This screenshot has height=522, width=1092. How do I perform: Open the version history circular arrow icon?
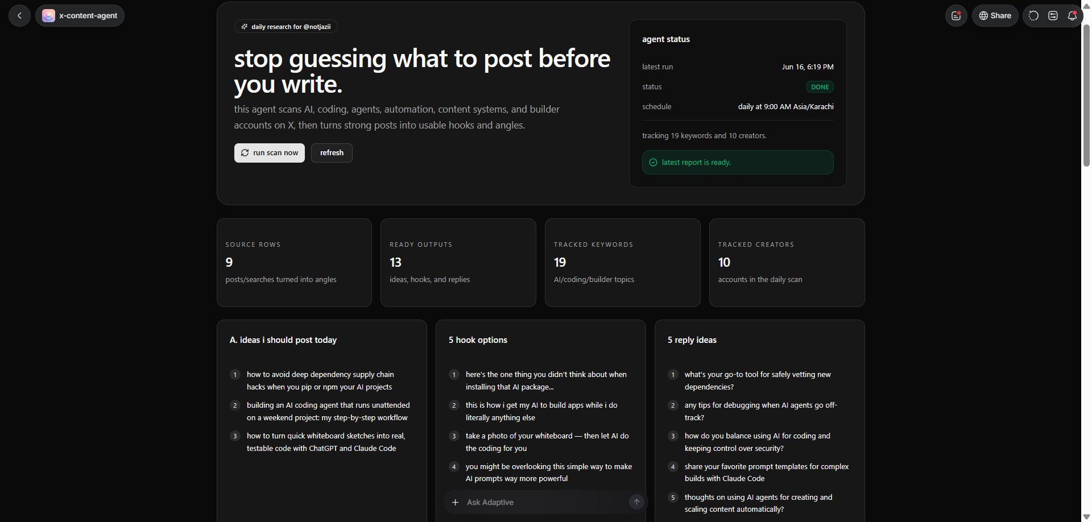click(1033, 16)
